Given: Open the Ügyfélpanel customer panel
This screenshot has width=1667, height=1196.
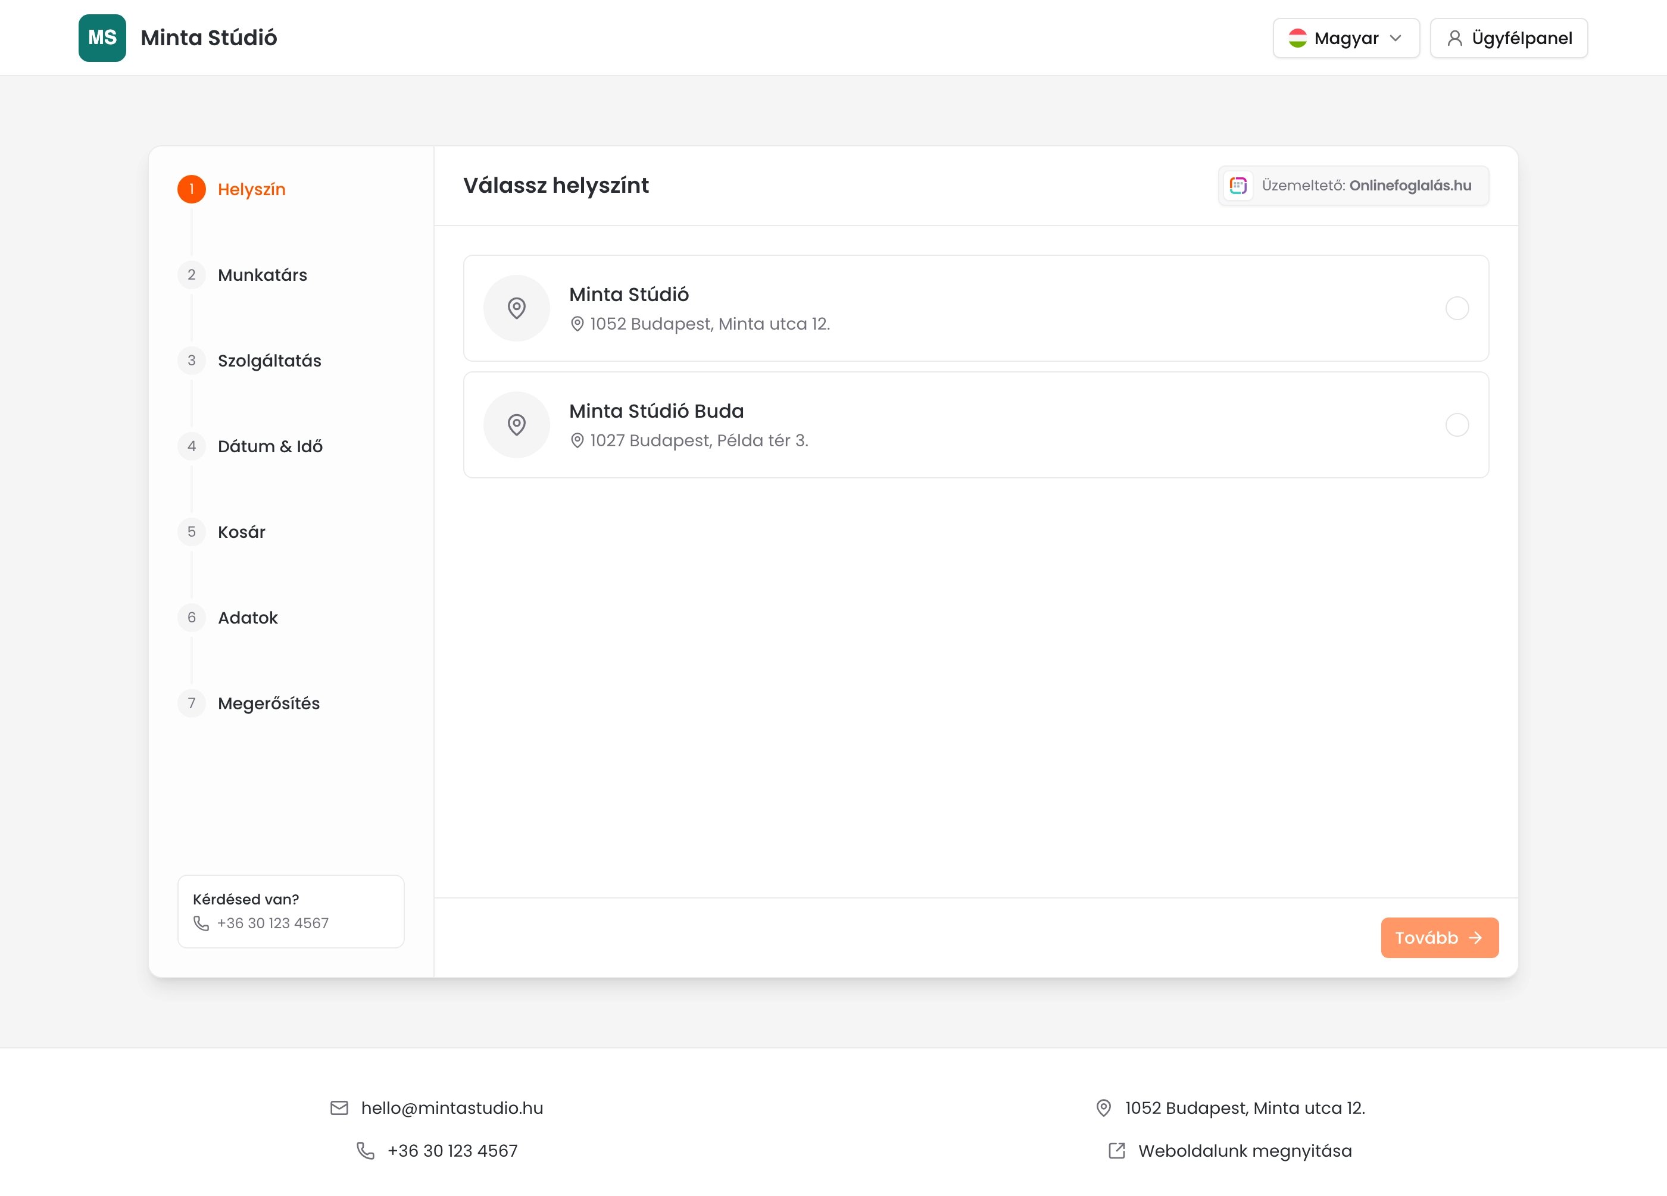Looking at the screenshot, I should 1508,38.
